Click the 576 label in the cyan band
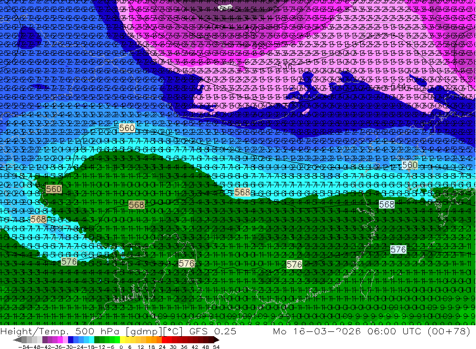Viewport: 476px width, 349px height. click(x=69, y=262)
